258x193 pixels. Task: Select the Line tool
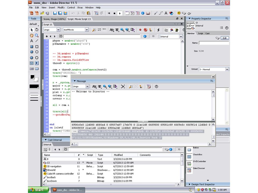(x=37, y=41)
